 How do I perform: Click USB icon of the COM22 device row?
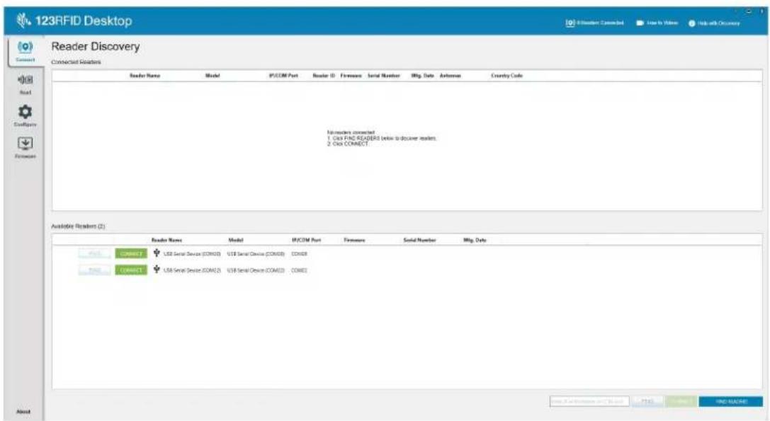tap(157, 270)
